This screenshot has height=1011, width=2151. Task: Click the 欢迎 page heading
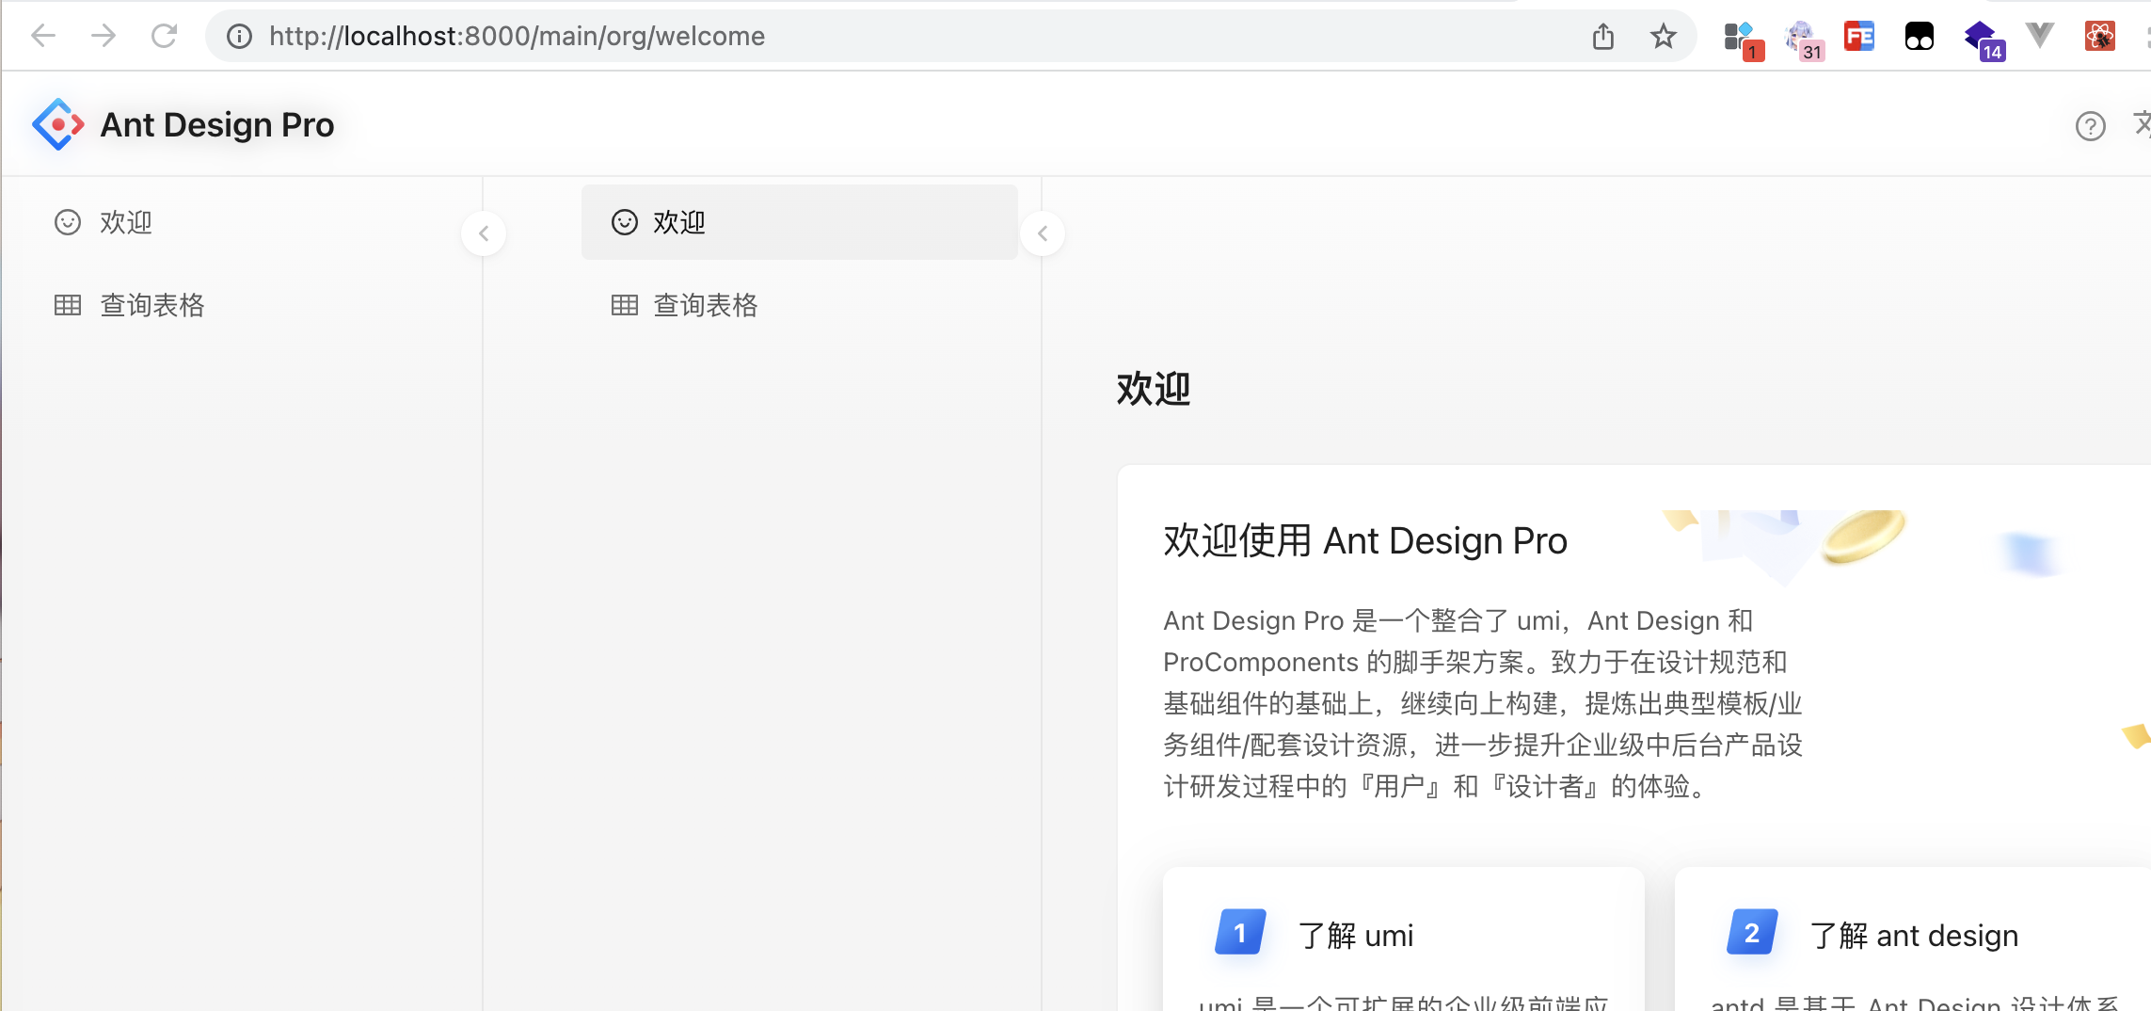1154,389
